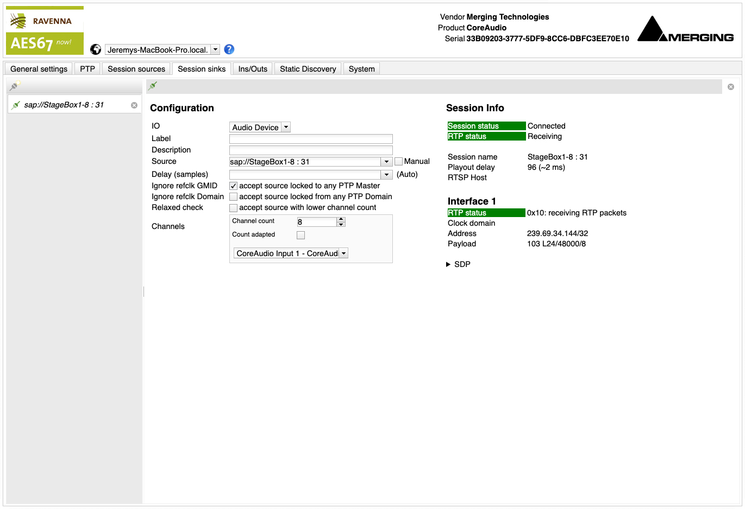Click the add new sink plug icon
This screenshot has height=509, width=745.
click(x=15, y=86)
